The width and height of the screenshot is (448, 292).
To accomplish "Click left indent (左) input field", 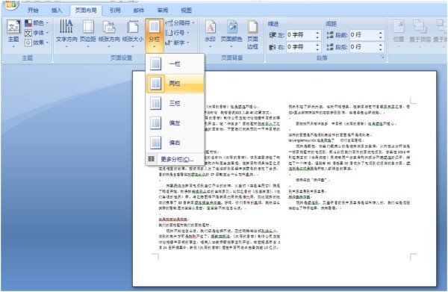I will tap(300, 35).
